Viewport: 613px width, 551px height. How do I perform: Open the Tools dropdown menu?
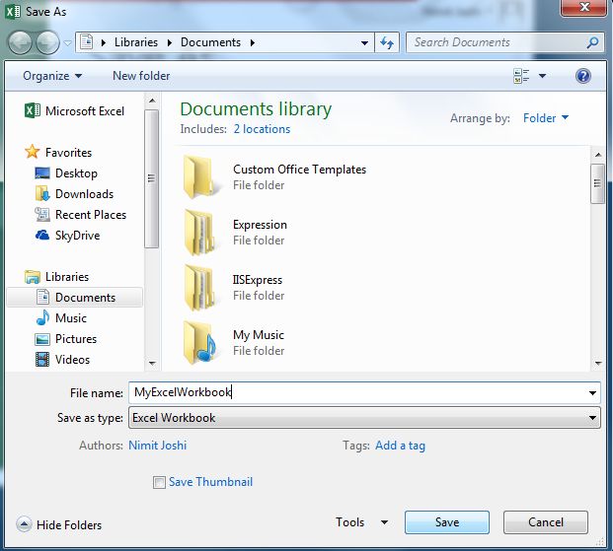[x=361, y=522]
